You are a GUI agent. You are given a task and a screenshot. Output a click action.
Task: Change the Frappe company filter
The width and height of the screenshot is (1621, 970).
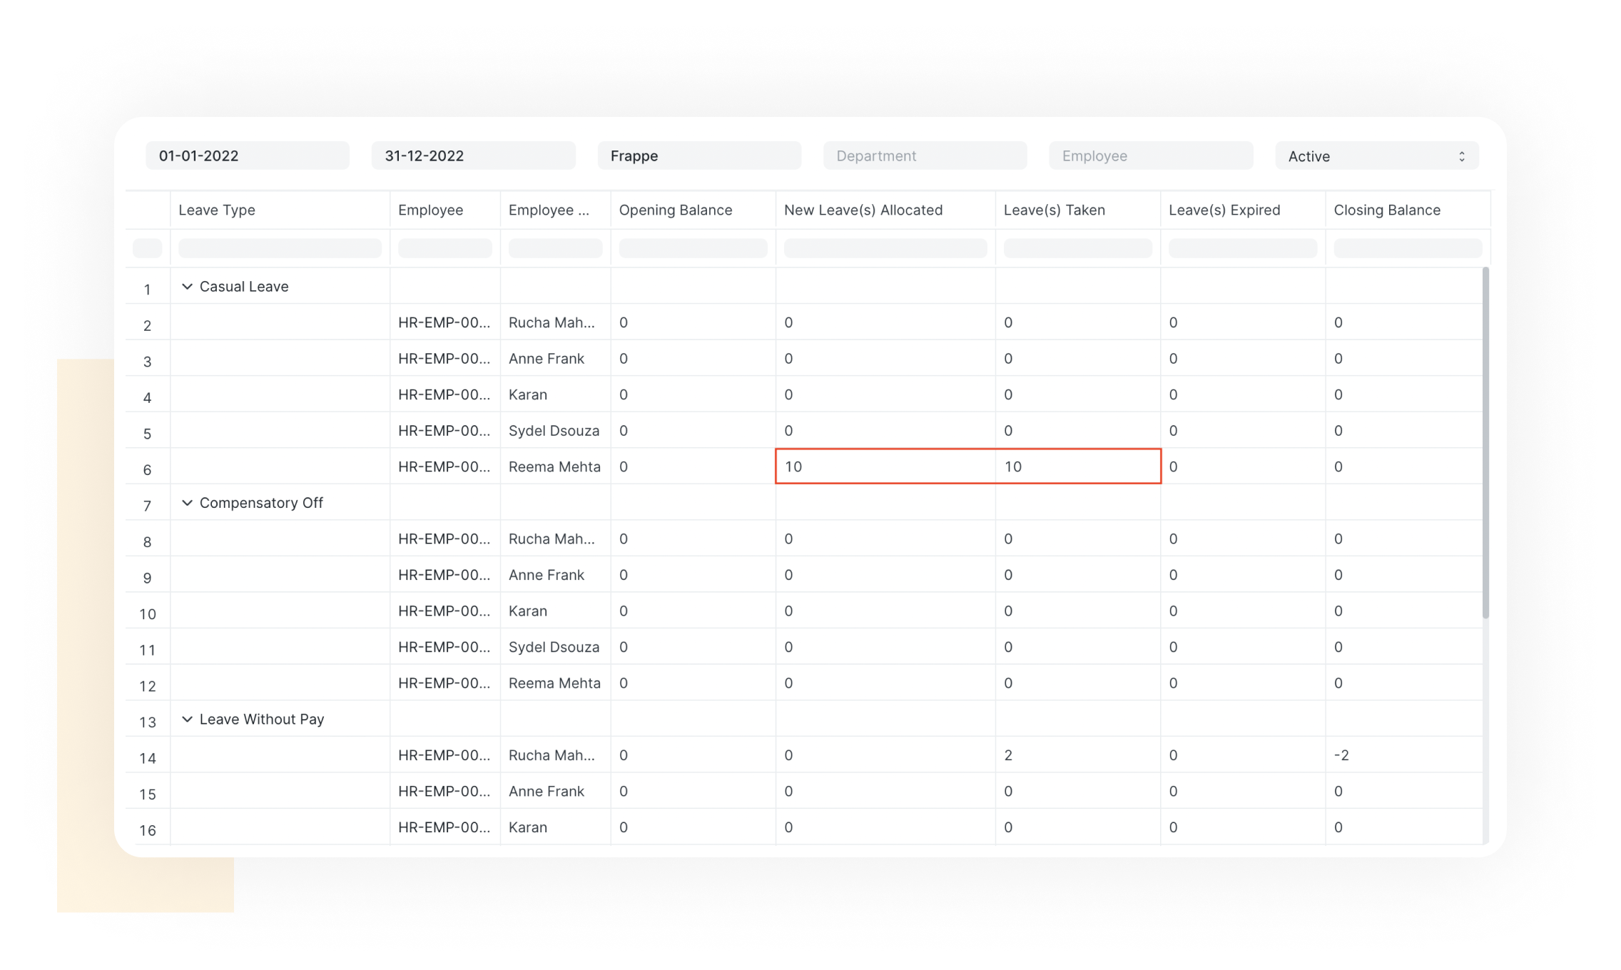pyautogui.click(x=699, y=156)
